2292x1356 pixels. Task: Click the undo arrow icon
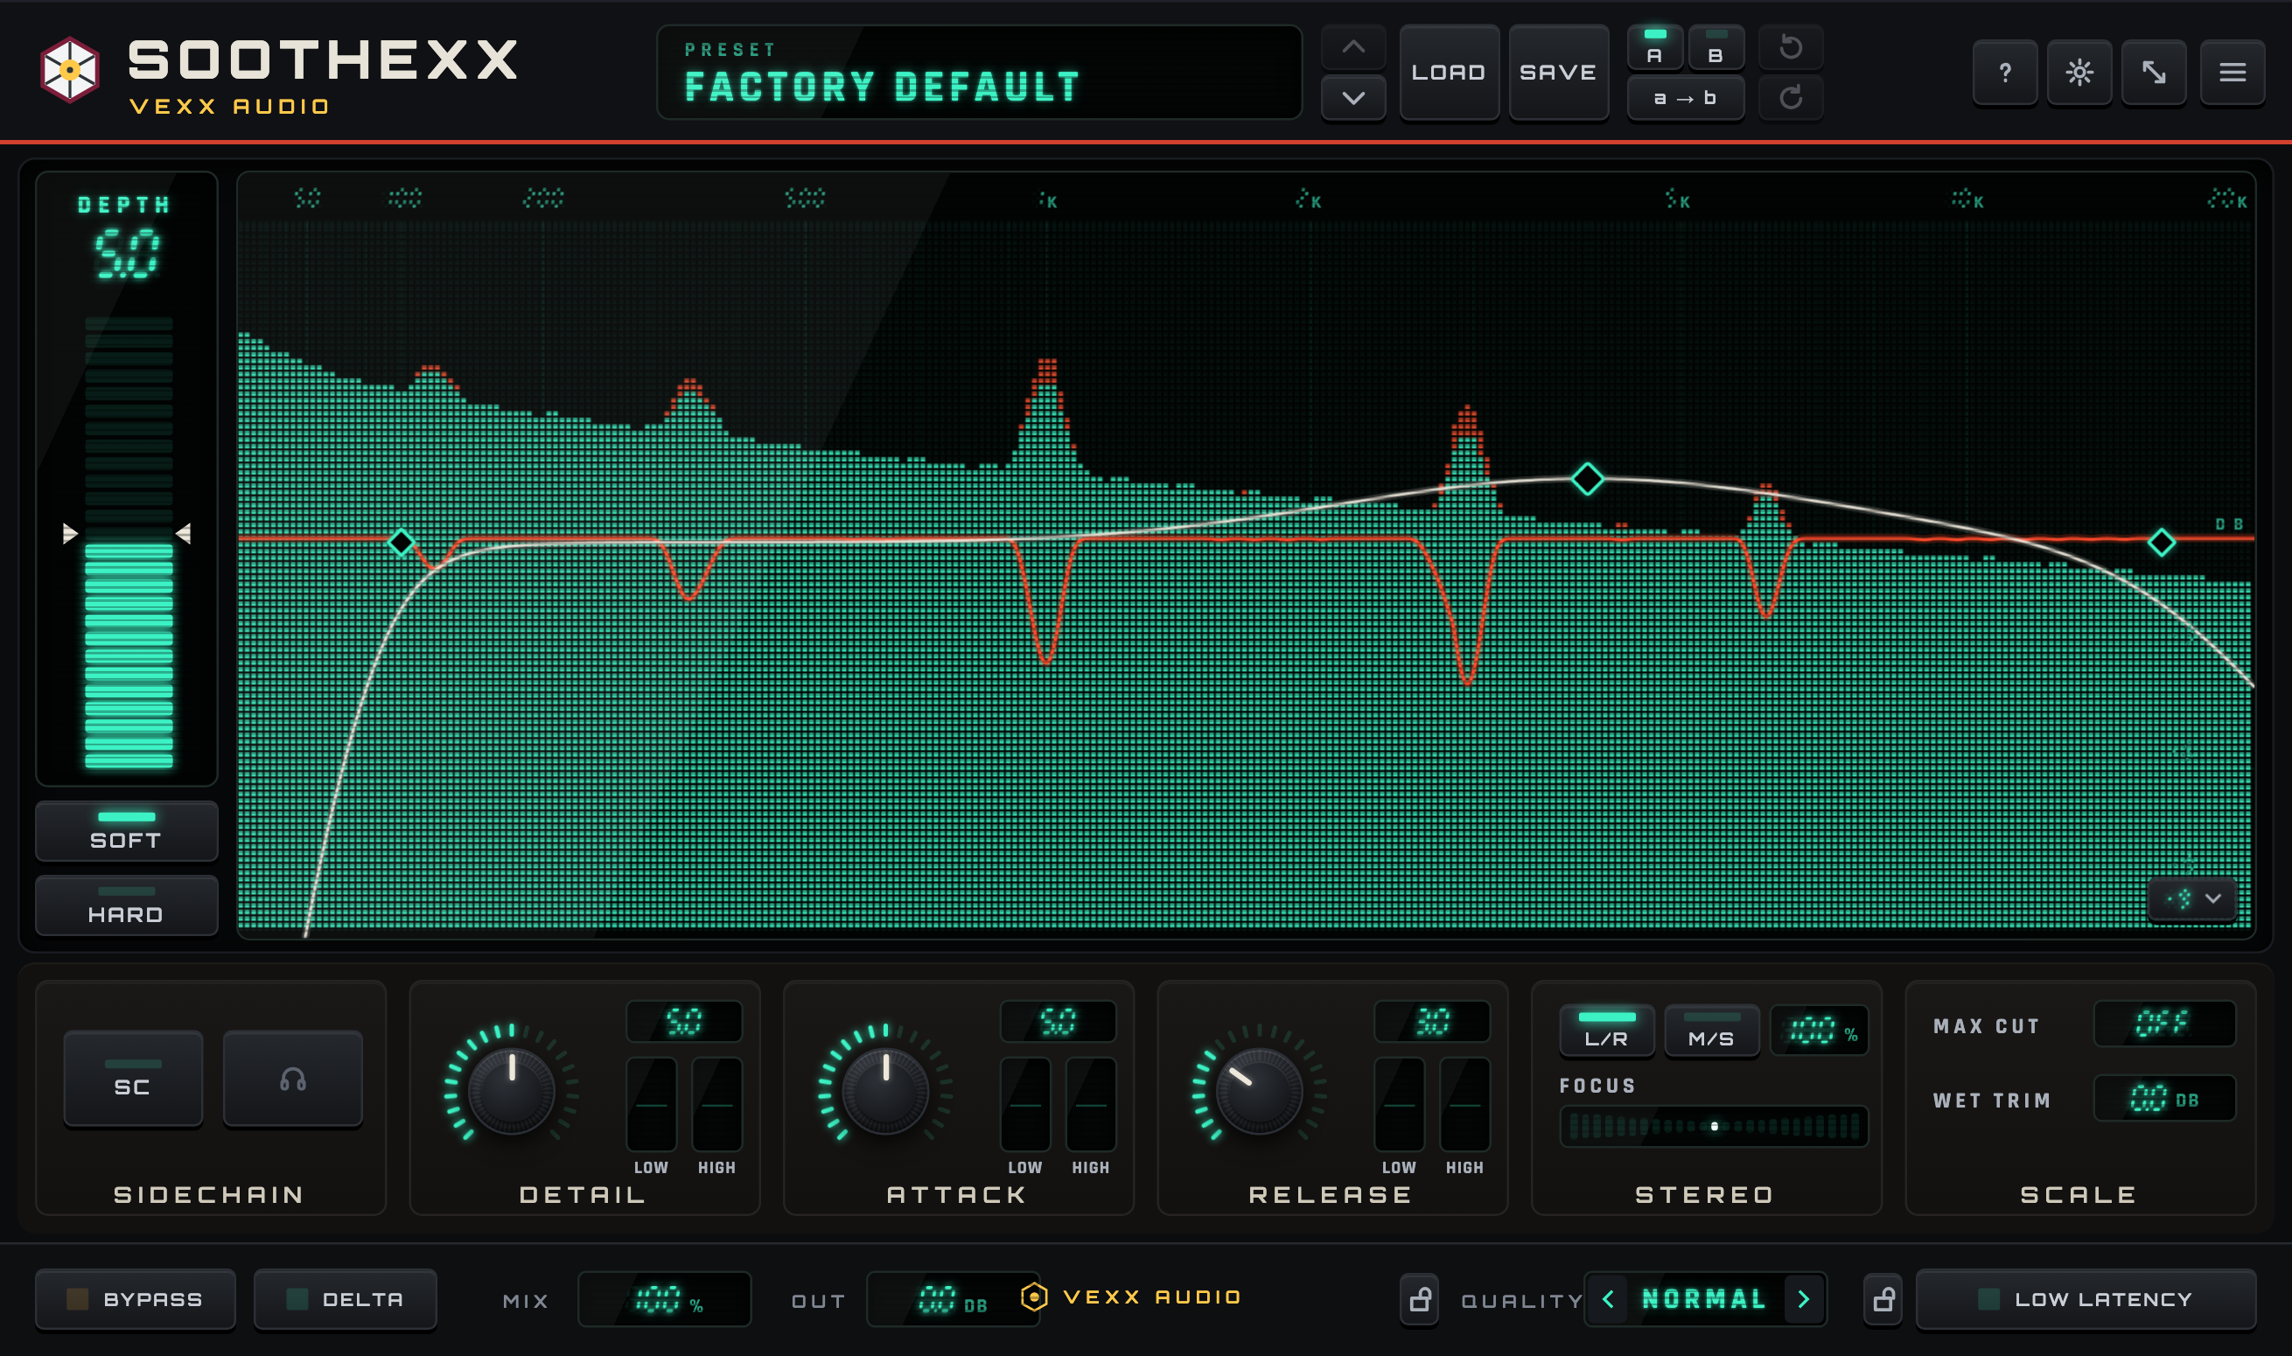pyautogui.click(x=1791, y=46)
